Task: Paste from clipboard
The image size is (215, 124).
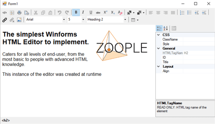Action: pos(50,13)
